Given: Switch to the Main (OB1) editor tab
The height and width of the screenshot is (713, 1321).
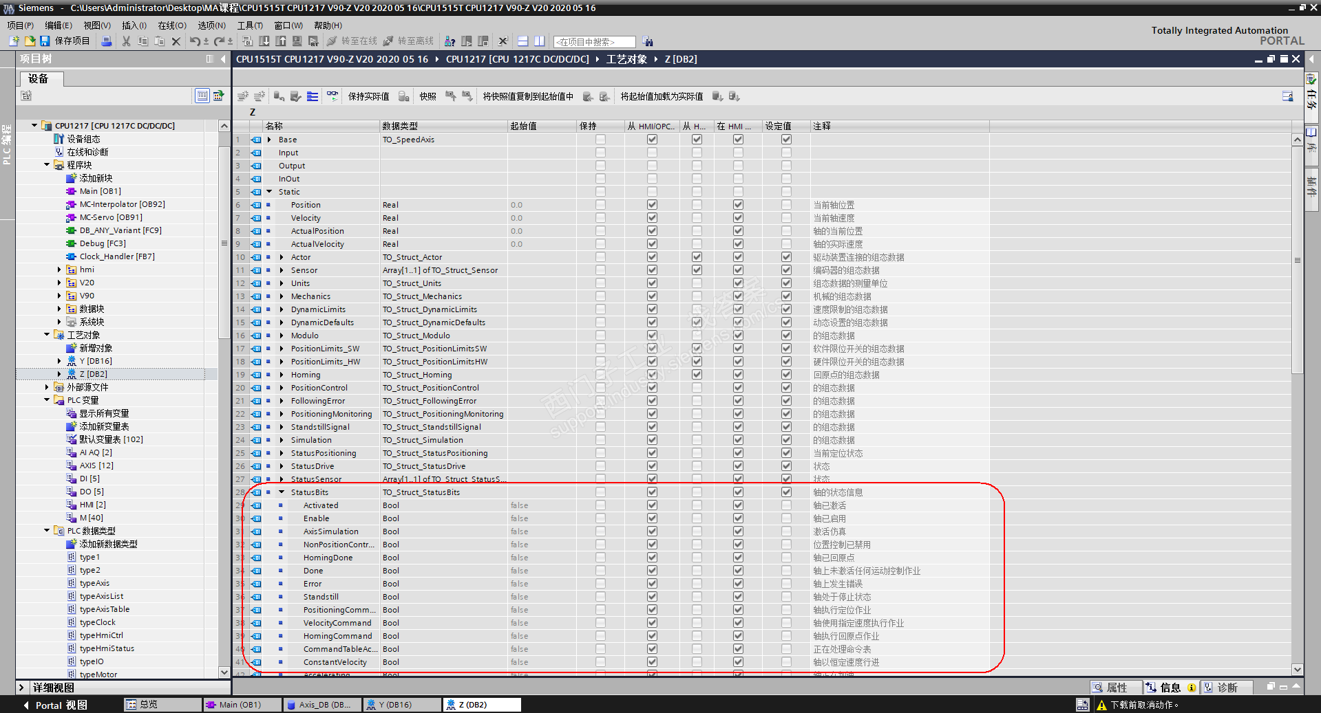Looking at the screenshot, I should coord(242,705).
